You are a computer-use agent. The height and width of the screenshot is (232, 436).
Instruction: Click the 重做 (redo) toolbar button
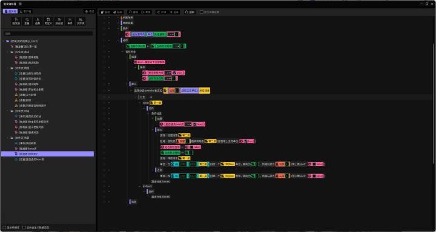[146, 12]
